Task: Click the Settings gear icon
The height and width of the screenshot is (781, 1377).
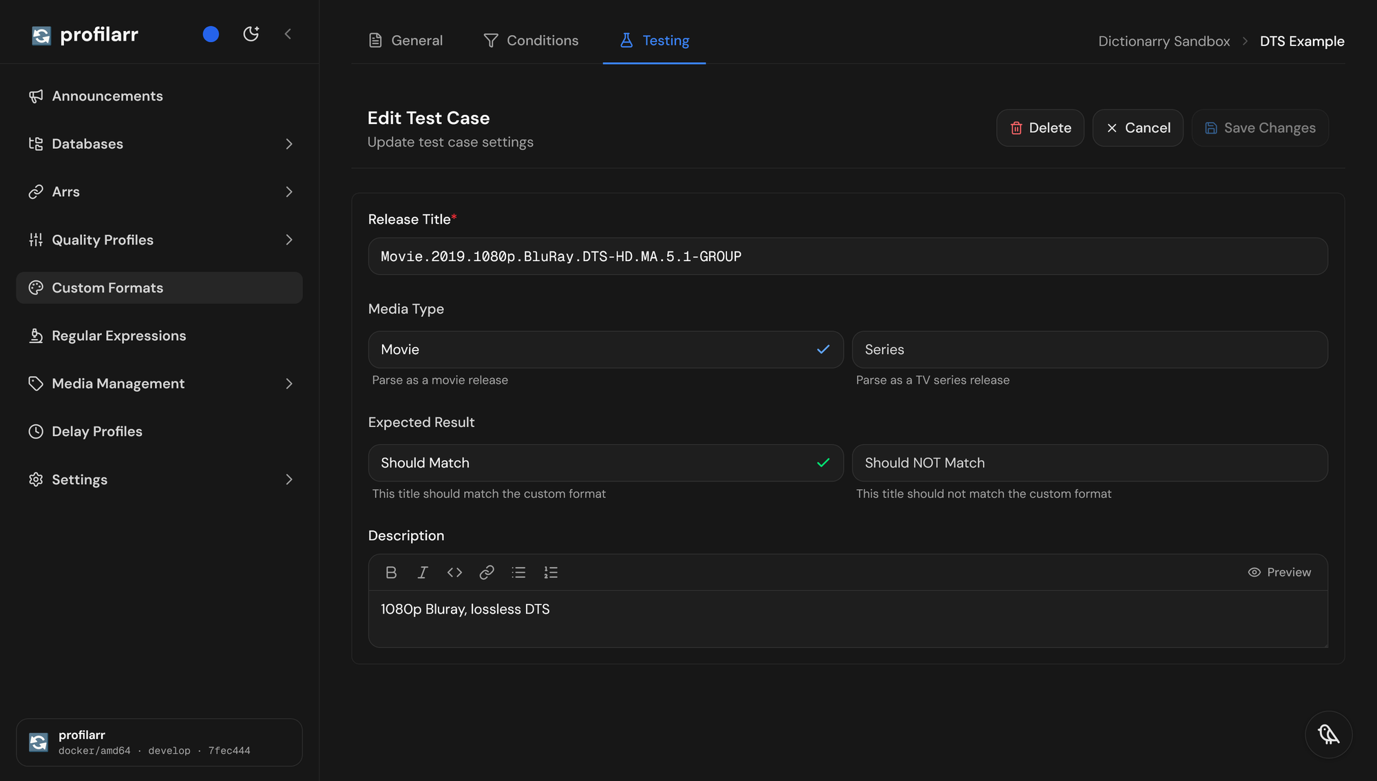Action: point(36,479)
